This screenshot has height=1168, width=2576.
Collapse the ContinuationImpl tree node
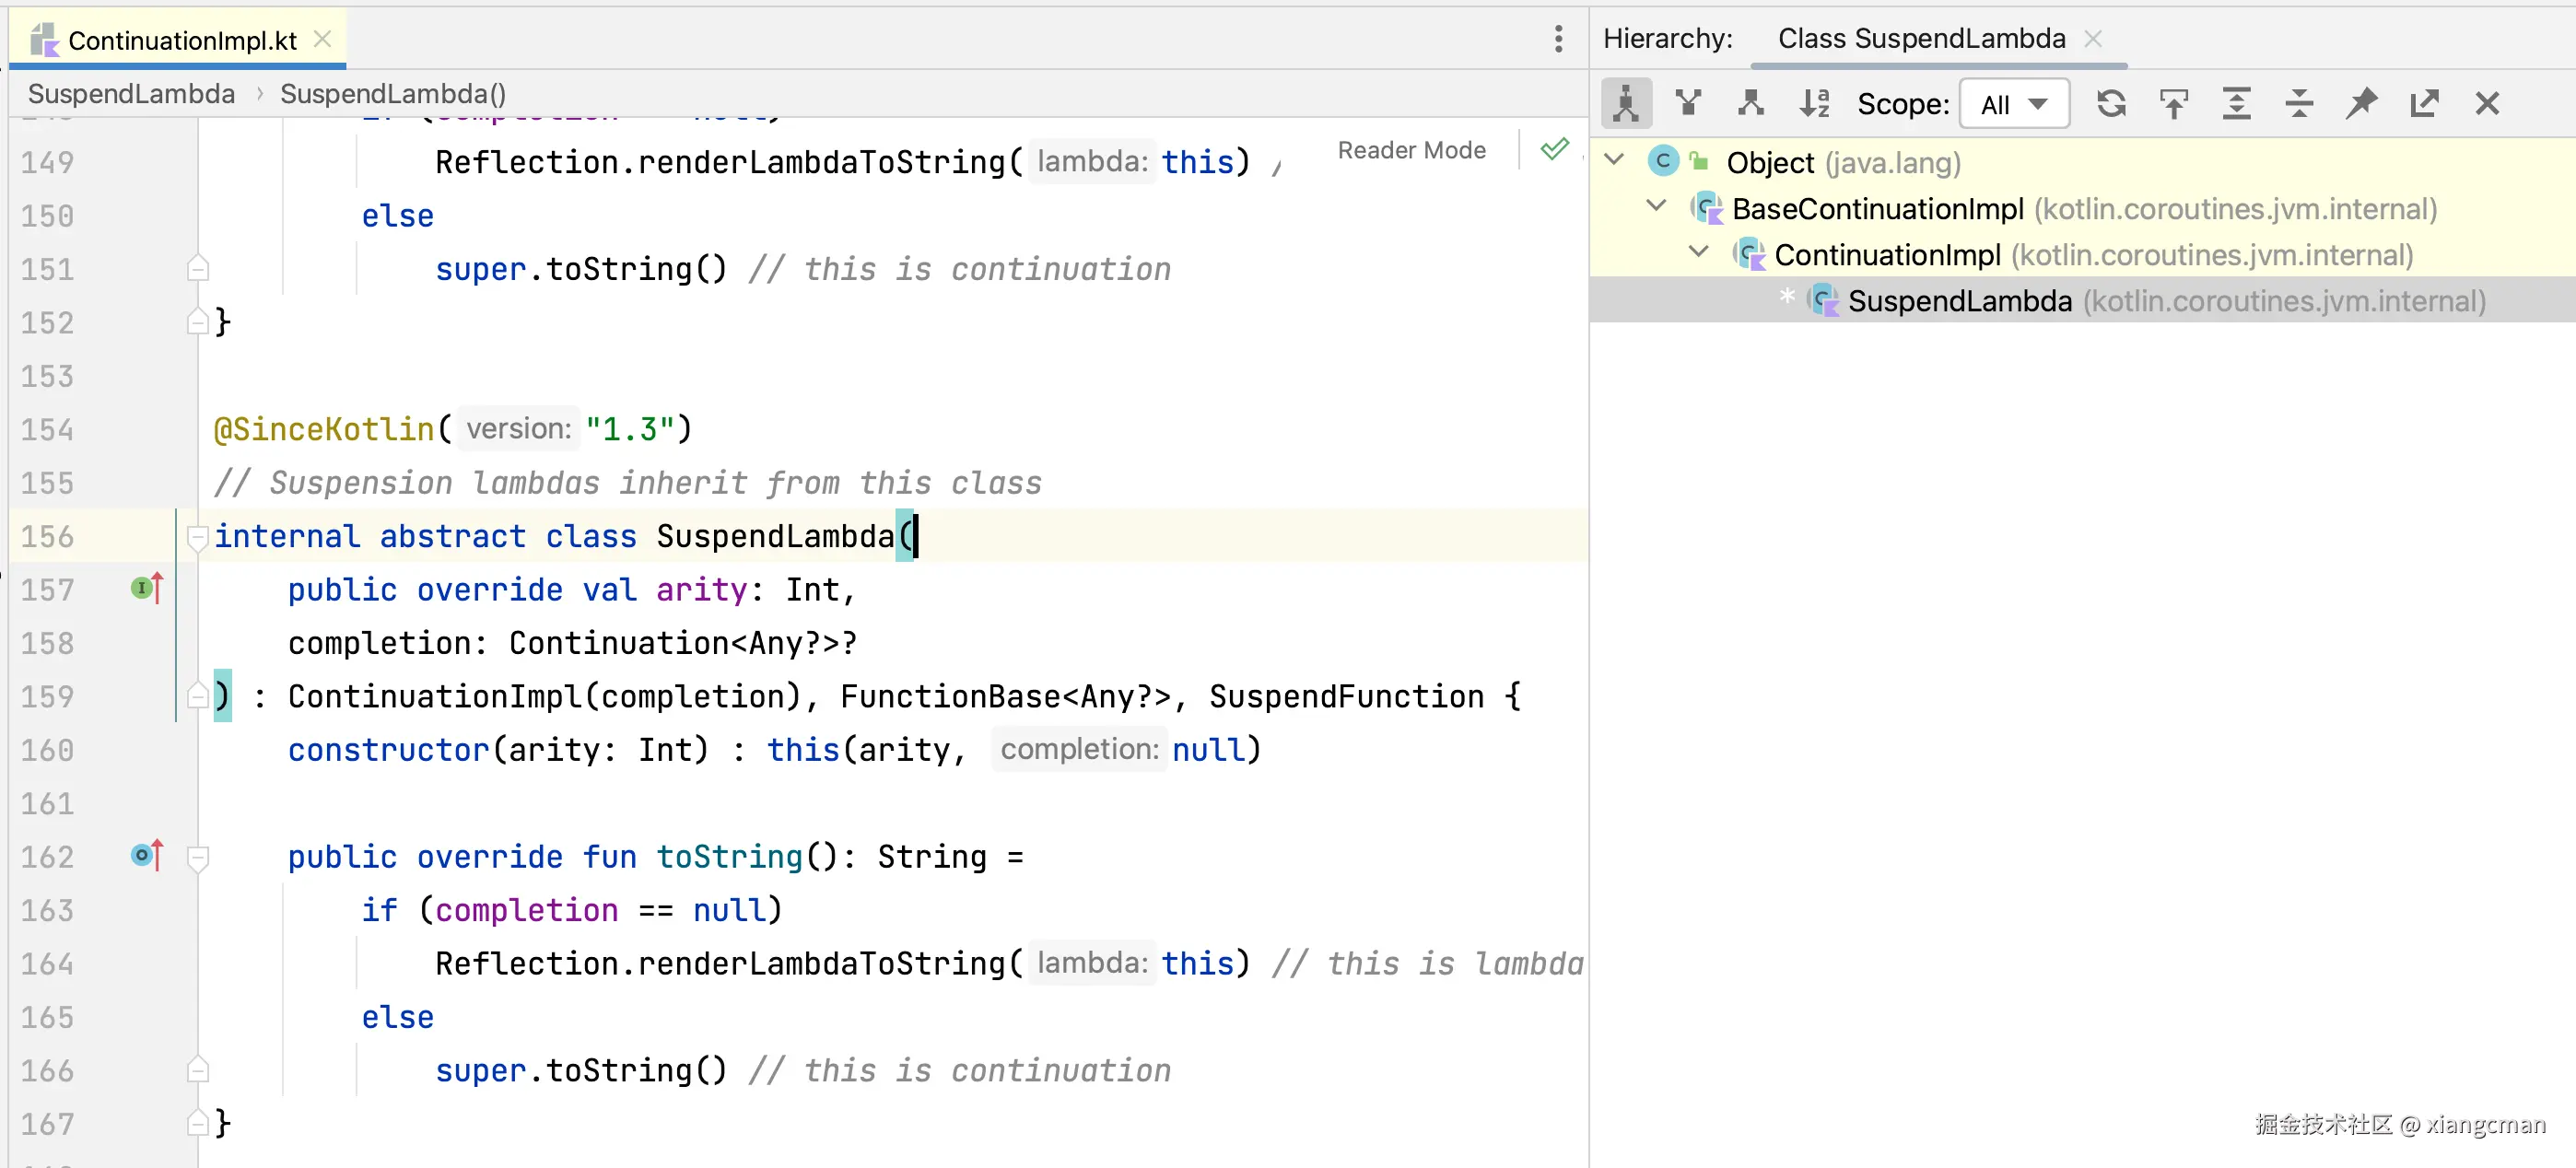1698,252
